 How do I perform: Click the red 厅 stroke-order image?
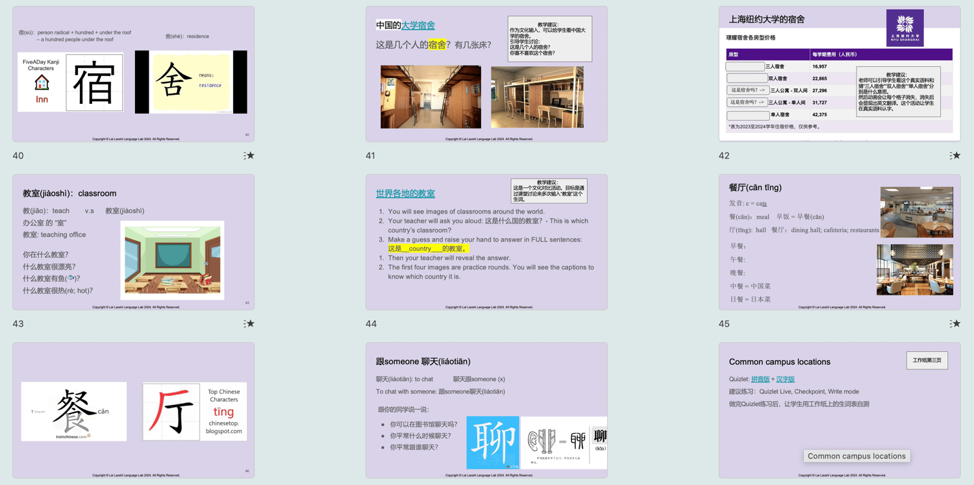click(171, 412)
